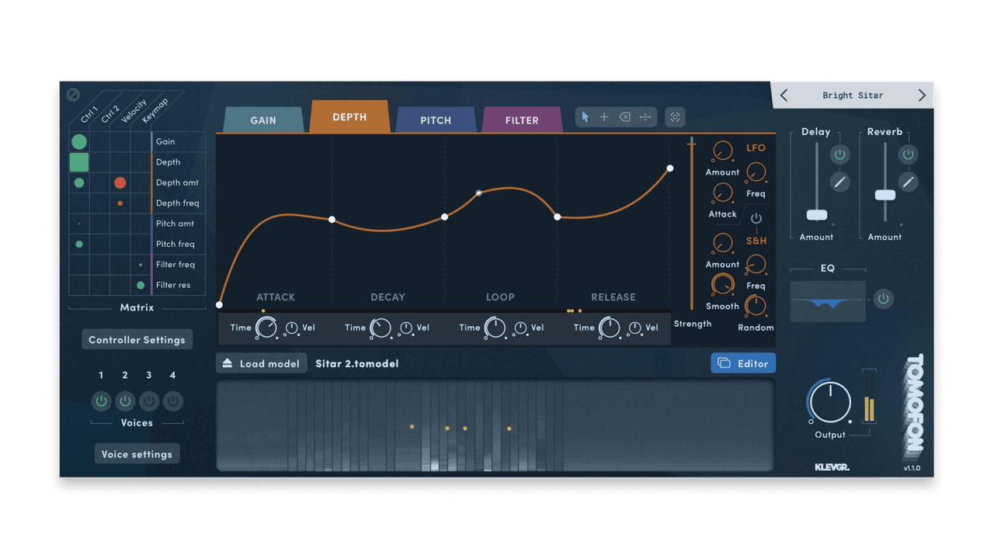Open the FILTER tab

[x=522, y=120]
